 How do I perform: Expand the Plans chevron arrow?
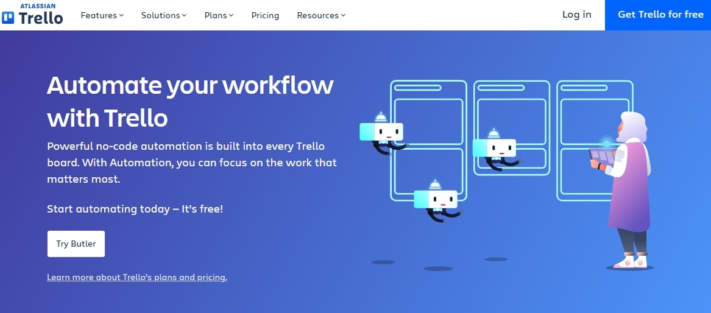pos(232,15)
